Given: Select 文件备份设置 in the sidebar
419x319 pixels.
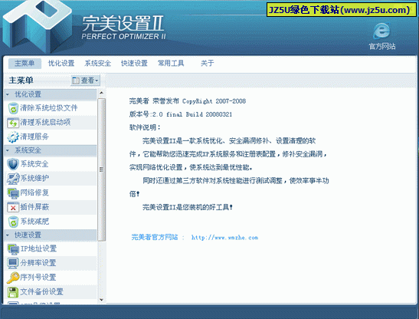Looking at the screenshot, I should click(x=51, y=292).
